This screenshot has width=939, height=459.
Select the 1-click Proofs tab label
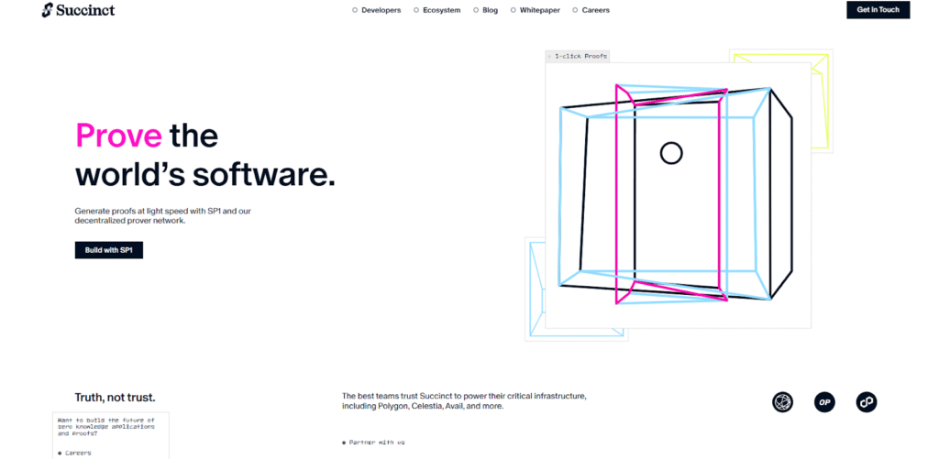click(580, 56)
